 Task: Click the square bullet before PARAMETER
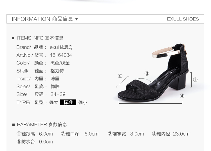point(13,125)
